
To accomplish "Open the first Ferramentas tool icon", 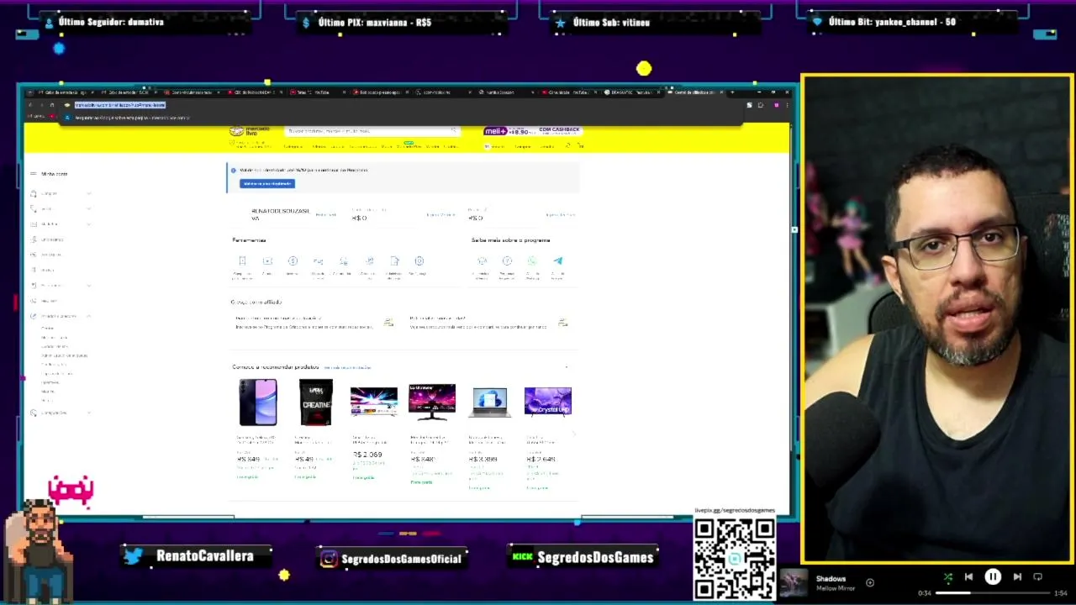I will [x=242, y=261].
